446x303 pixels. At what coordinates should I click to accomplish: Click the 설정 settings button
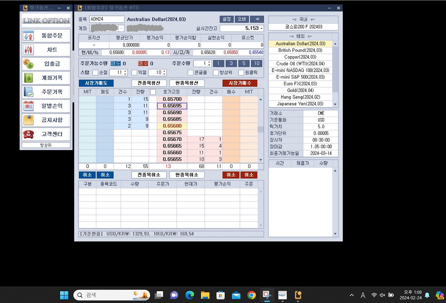click(x=226, y=19)
